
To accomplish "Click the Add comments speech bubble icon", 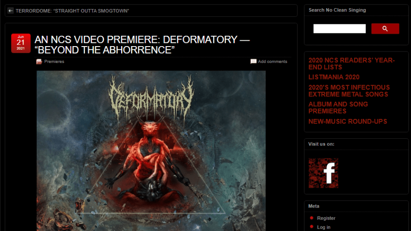I will point(253,61).
